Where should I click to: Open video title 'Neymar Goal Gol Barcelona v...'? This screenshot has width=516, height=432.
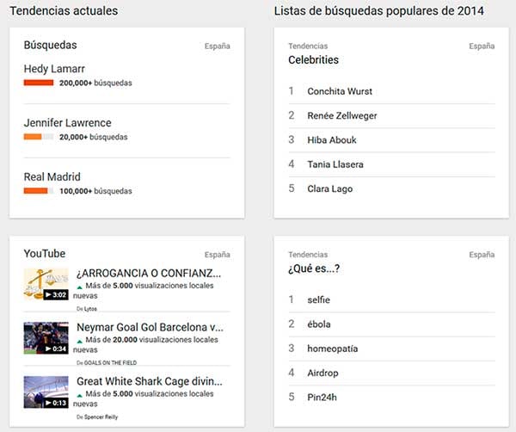(150, 327)
